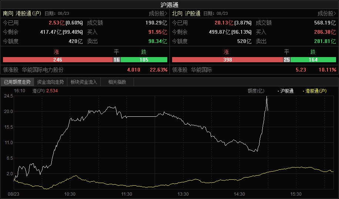
Task: Expand 成份股 for 北向 沪股通
Action: tap(327, 14)
